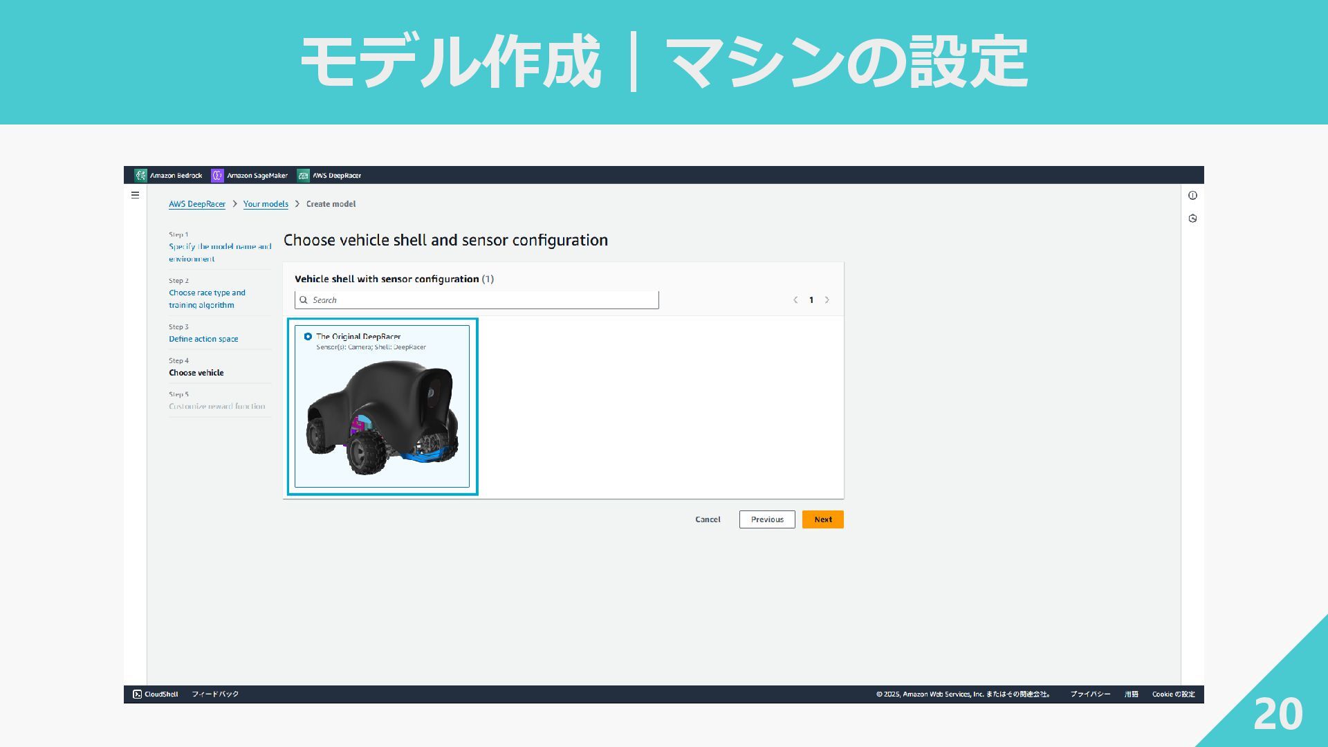Go to next page of vehicle list
1328x747 pixels.
click(827, 300)
